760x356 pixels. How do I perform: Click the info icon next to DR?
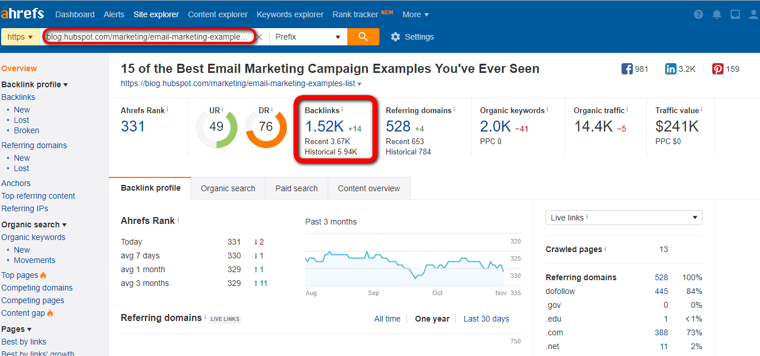point(272,109)
